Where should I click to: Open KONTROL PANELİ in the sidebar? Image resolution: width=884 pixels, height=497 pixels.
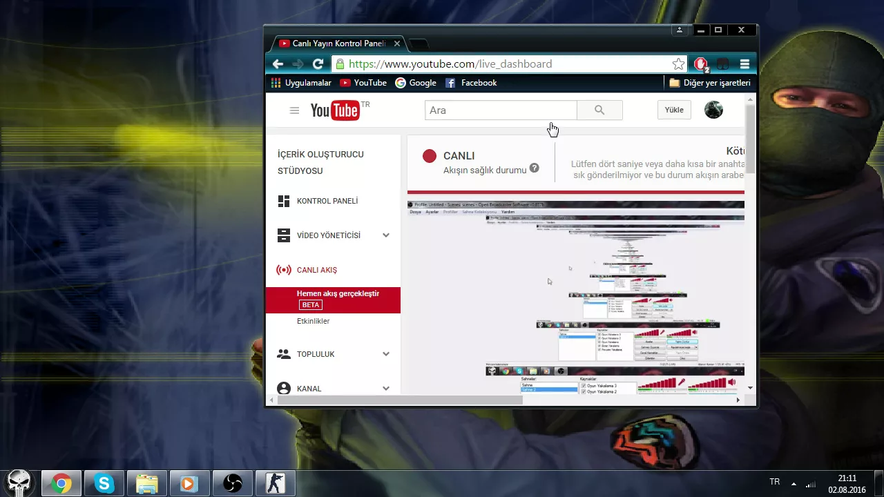tap(327, 202)
